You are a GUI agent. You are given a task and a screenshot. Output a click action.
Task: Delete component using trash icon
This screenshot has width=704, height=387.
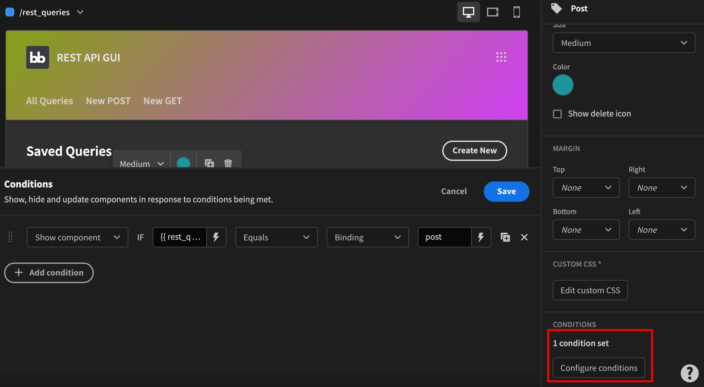228,163
